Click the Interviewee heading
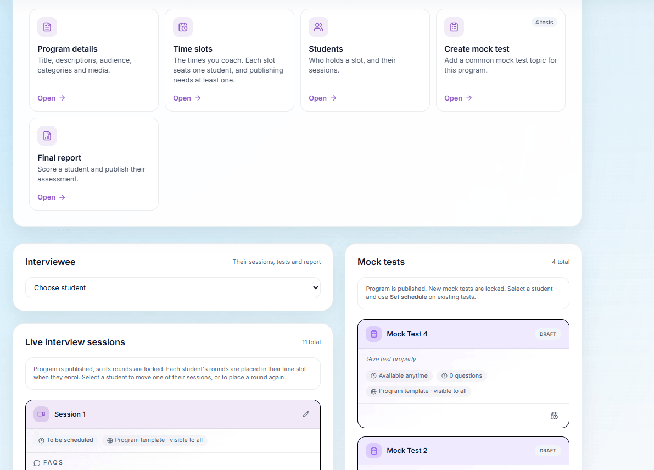The height and width of the screenshot is (470, 654). tap(50, 262)
